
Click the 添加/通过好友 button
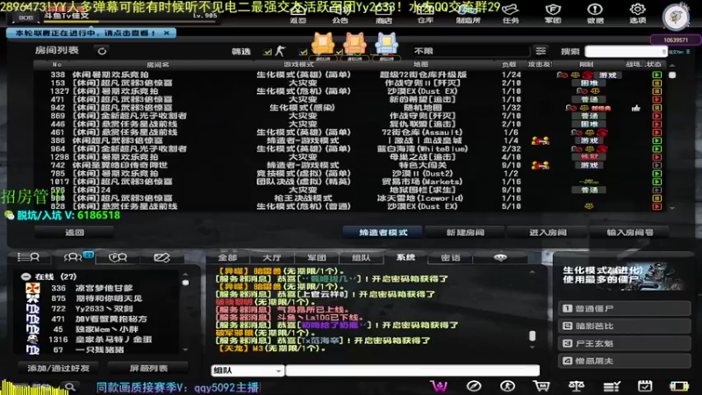click(x=58, y=368)
